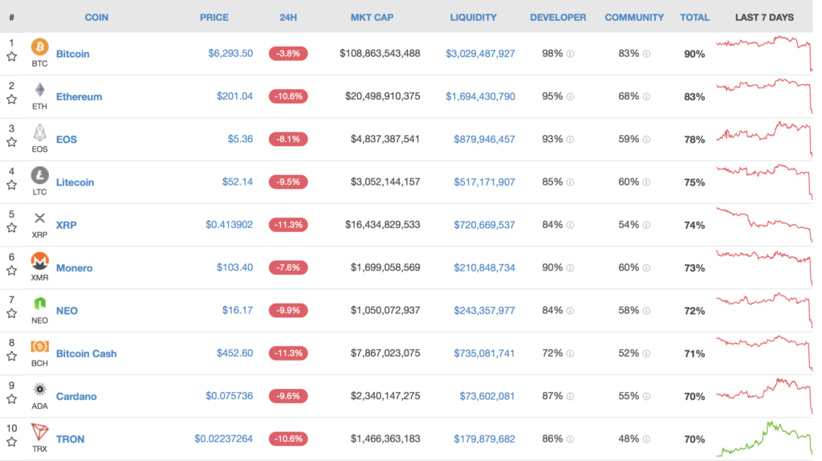Open the Litecoin coin link
The height and width of the screenshot is (461, 822).
(x=75, y=182)
